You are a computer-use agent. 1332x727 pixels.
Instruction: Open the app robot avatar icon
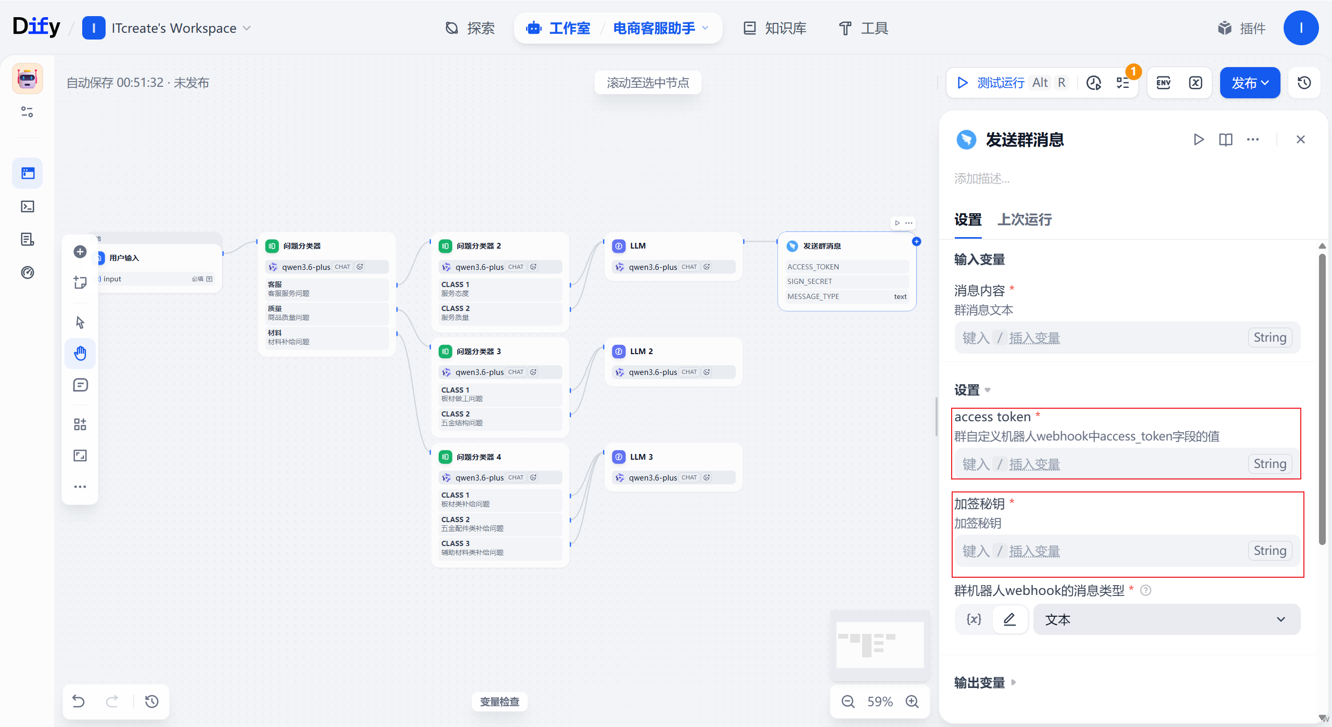click(28, 79)
